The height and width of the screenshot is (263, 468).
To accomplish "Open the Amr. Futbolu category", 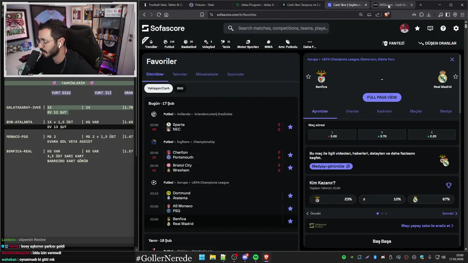I will [x=288, y=44].
